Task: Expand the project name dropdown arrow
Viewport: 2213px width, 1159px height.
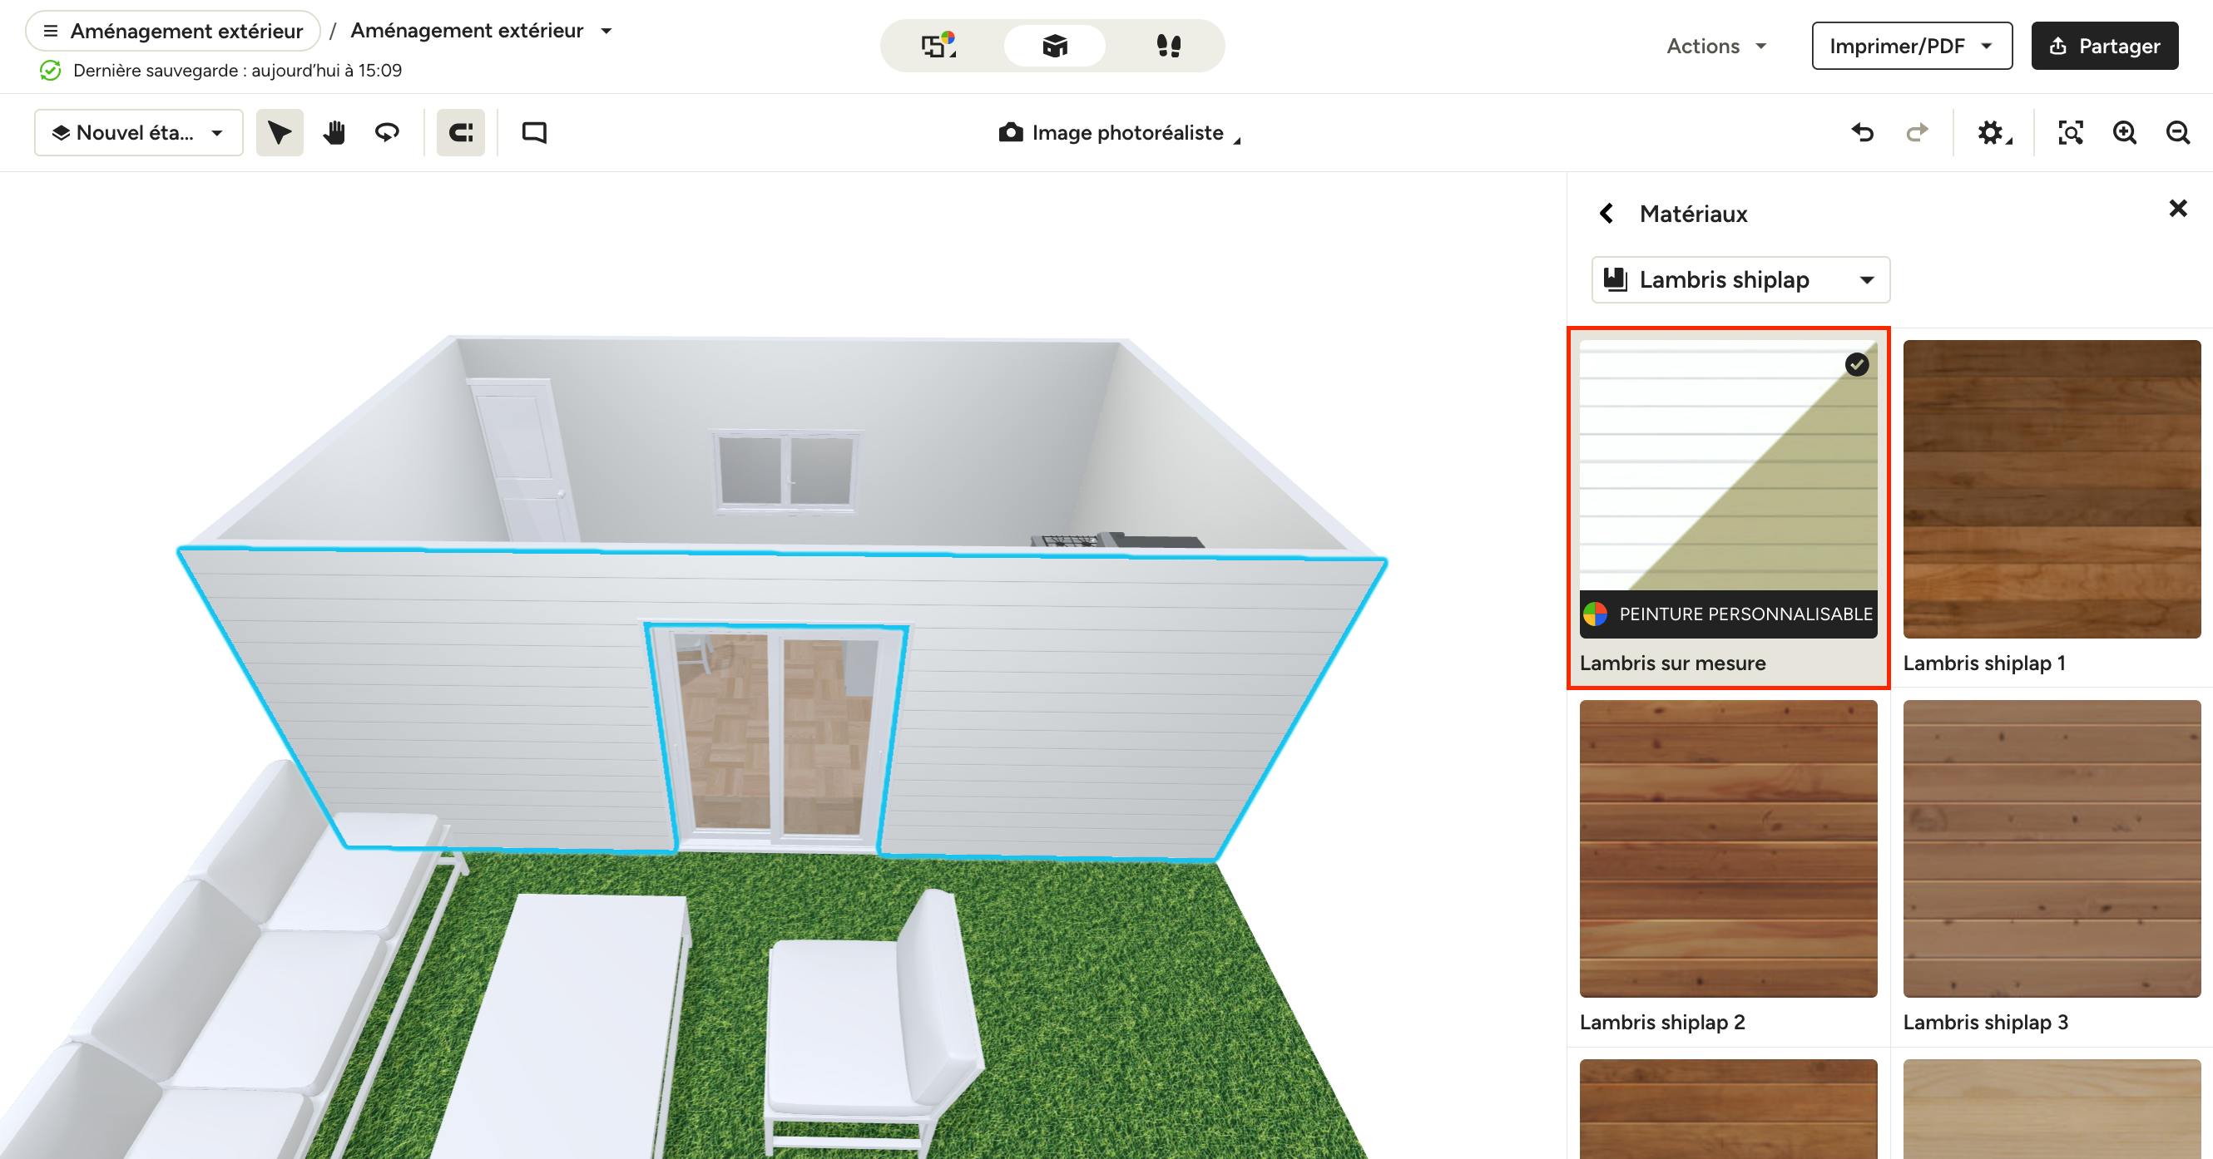Action: pyautogui.click(x=606, y=31)
